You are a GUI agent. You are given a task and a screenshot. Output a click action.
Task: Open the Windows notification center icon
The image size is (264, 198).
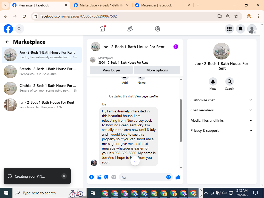click(255, 193)
